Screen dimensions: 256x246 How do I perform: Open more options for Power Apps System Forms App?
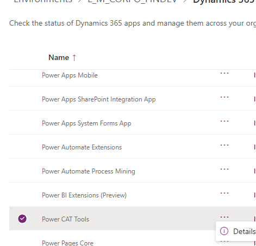click(x=224, y=121)
